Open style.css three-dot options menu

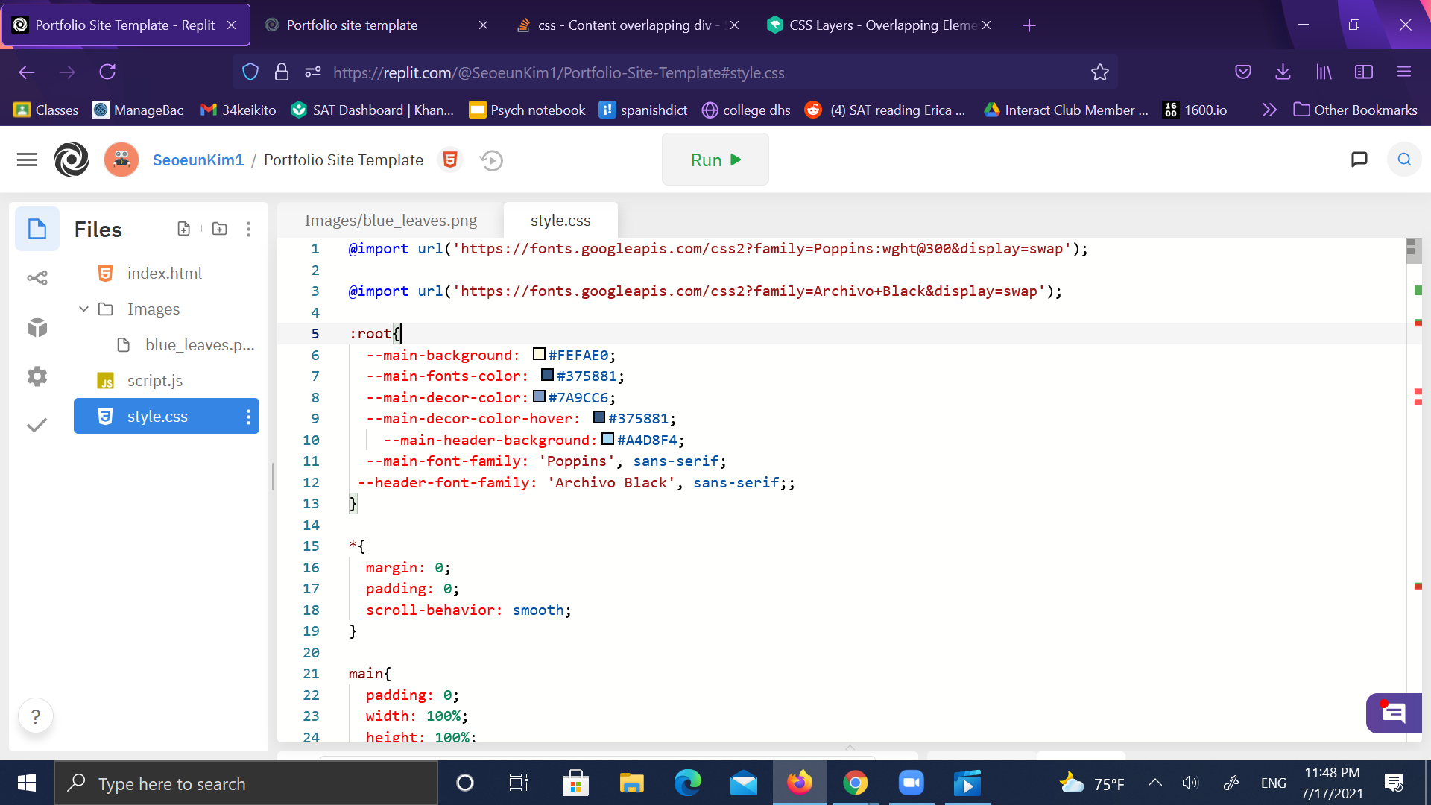(248, 417)
